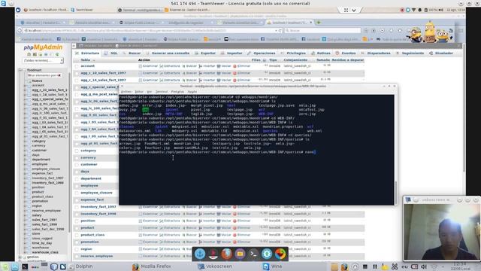
Task: Open anchor app in floating dock
Action: pos(200,254)
